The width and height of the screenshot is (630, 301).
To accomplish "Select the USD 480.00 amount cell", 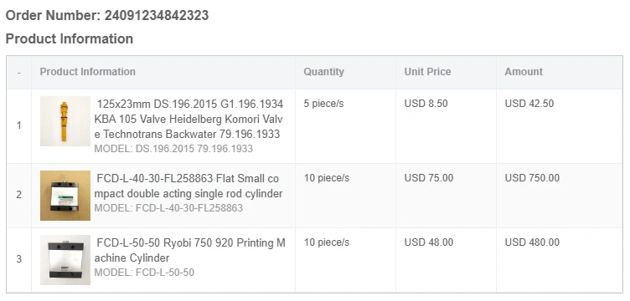I will point(532,242).
